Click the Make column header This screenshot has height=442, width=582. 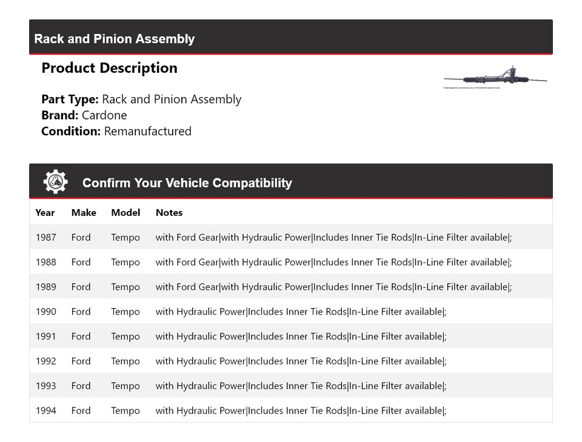84,212
